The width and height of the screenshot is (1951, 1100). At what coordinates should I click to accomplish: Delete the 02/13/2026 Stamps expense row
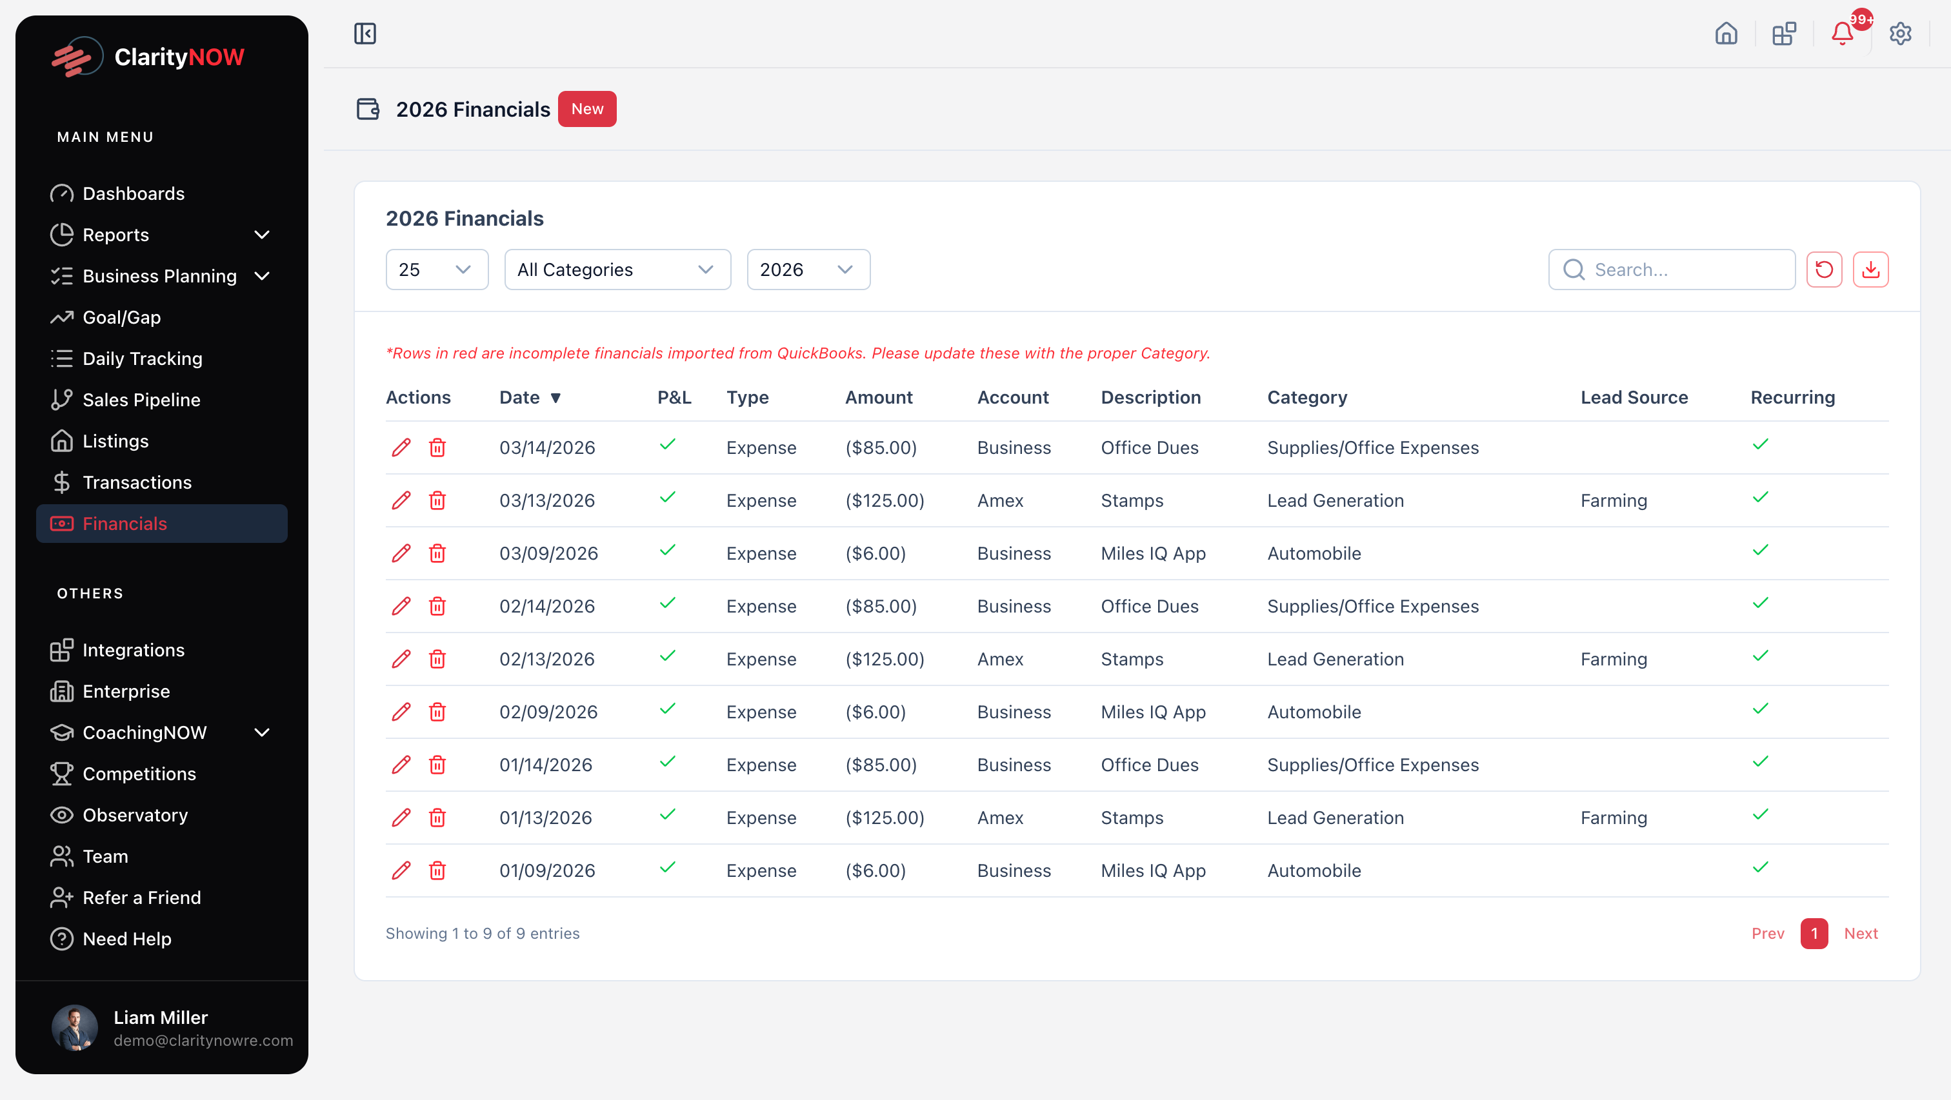(x=438, y=658)
